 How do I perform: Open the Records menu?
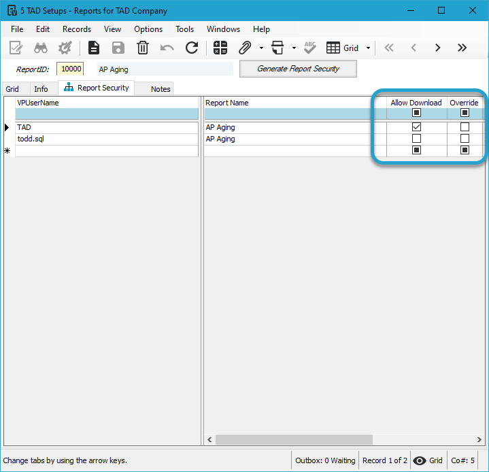click(x=77, y=29)
